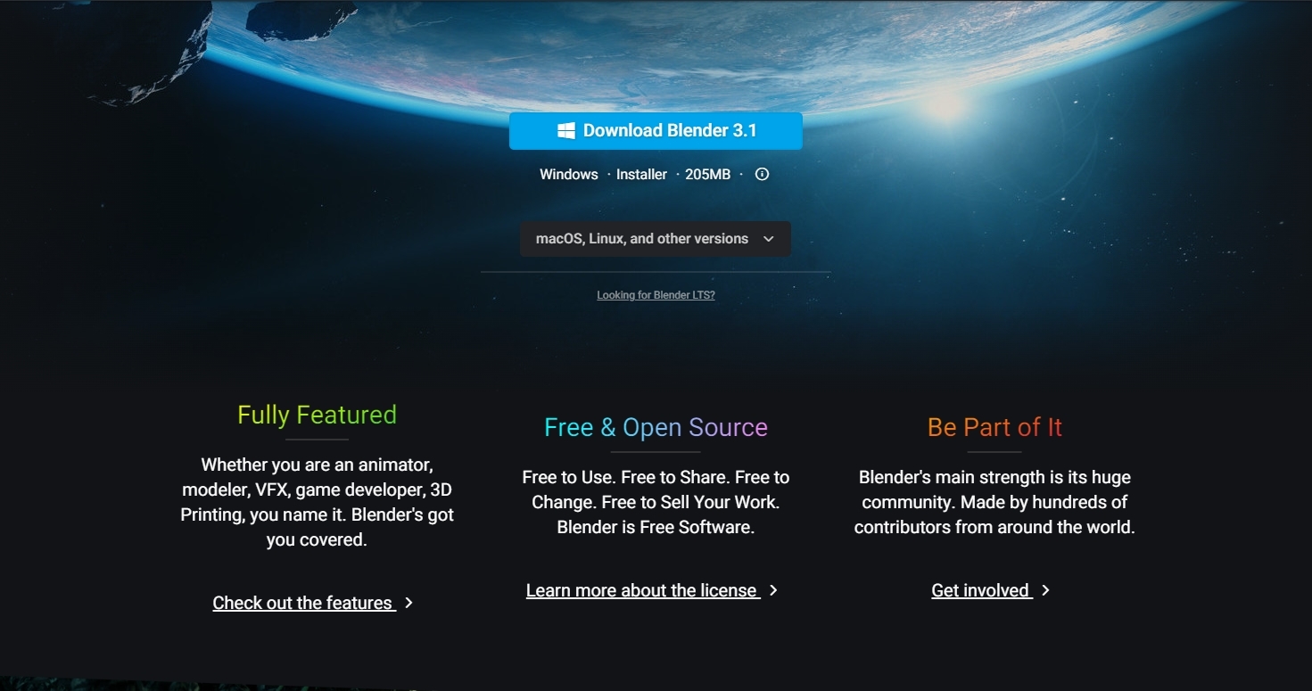Click the arrow next to Get involved
1312x691 pixels.
(x=1045, y=590)
